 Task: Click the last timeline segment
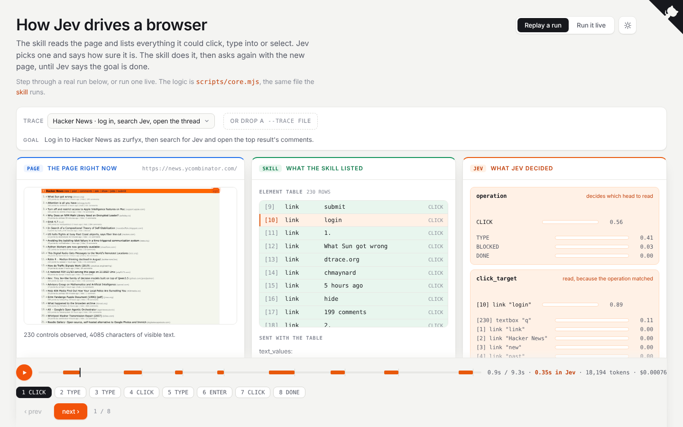coord(466,372)
